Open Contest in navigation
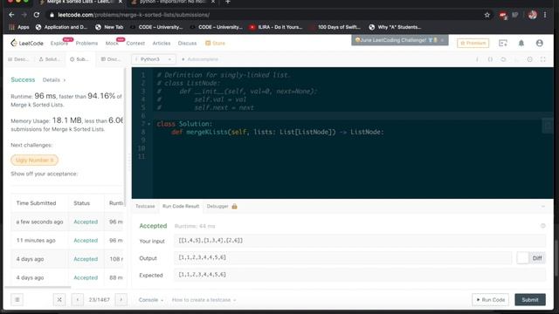 [135, 43]
